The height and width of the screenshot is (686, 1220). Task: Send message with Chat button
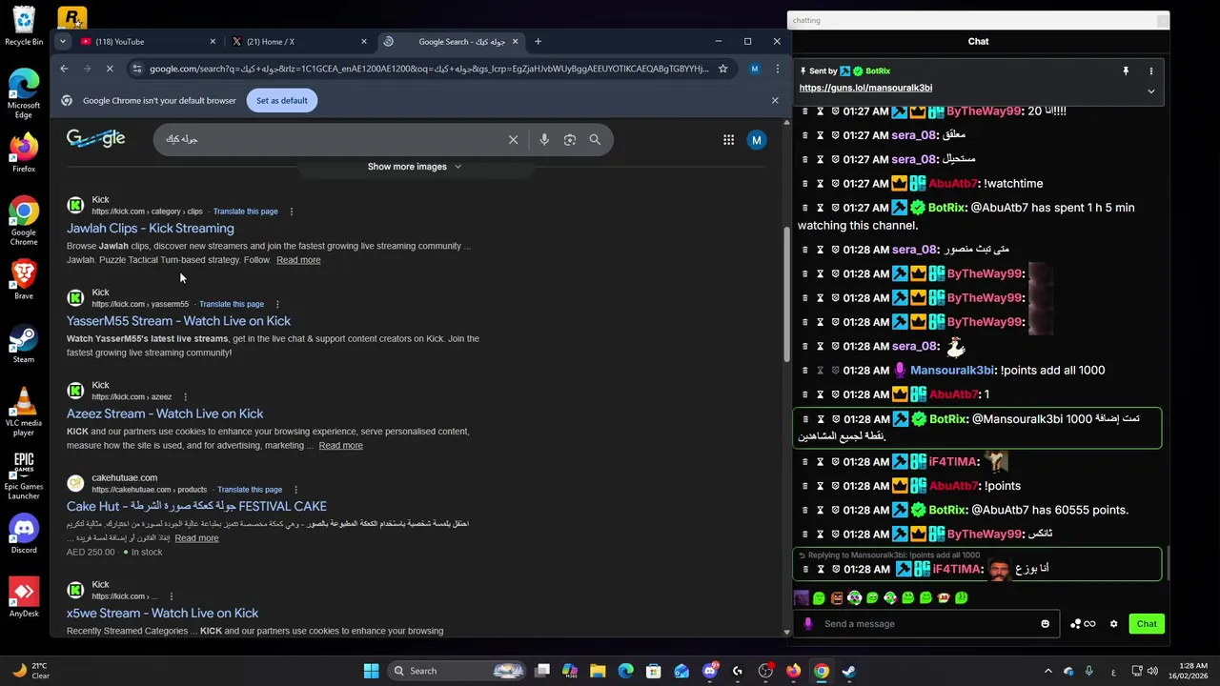1147,624
